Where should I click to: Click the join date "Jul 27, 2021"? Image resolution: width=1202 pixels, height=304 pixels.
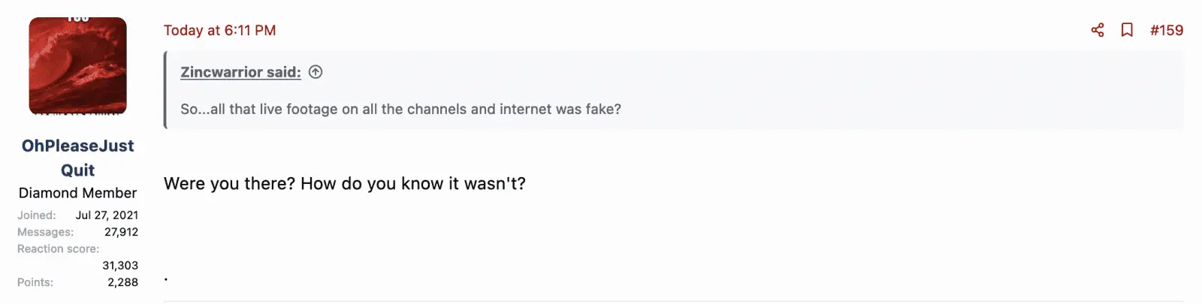point(107,215)
